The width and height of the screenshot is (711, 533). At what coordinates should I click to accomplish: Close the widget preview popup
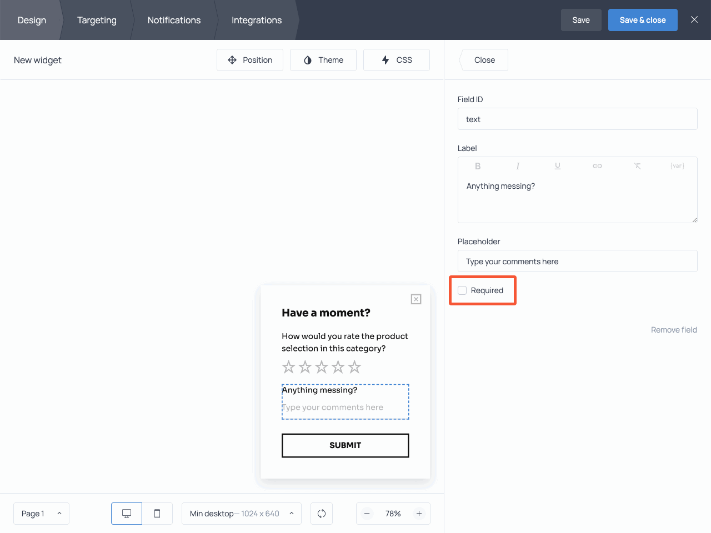coord(416,299)
